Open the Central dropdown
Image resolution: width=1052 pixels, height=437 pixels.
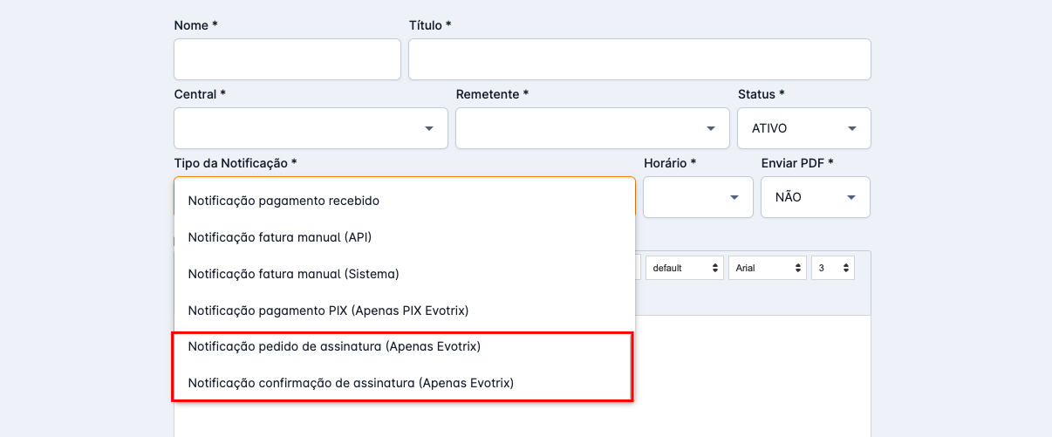pyautogui.click(x=311, y=128)
